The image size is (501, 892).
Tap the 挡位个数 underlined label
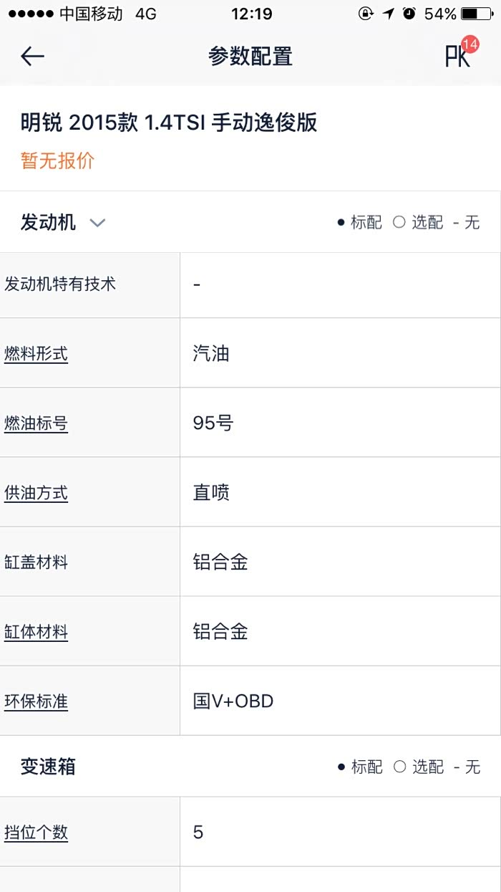coord(37,832)
